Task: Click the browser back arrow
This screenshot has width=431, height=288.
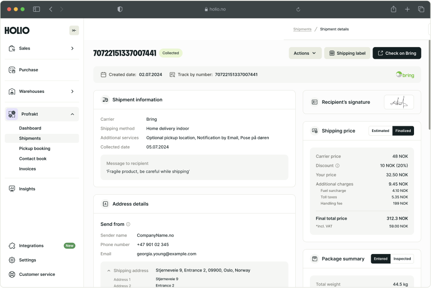Action: click(x=51, y=9)
